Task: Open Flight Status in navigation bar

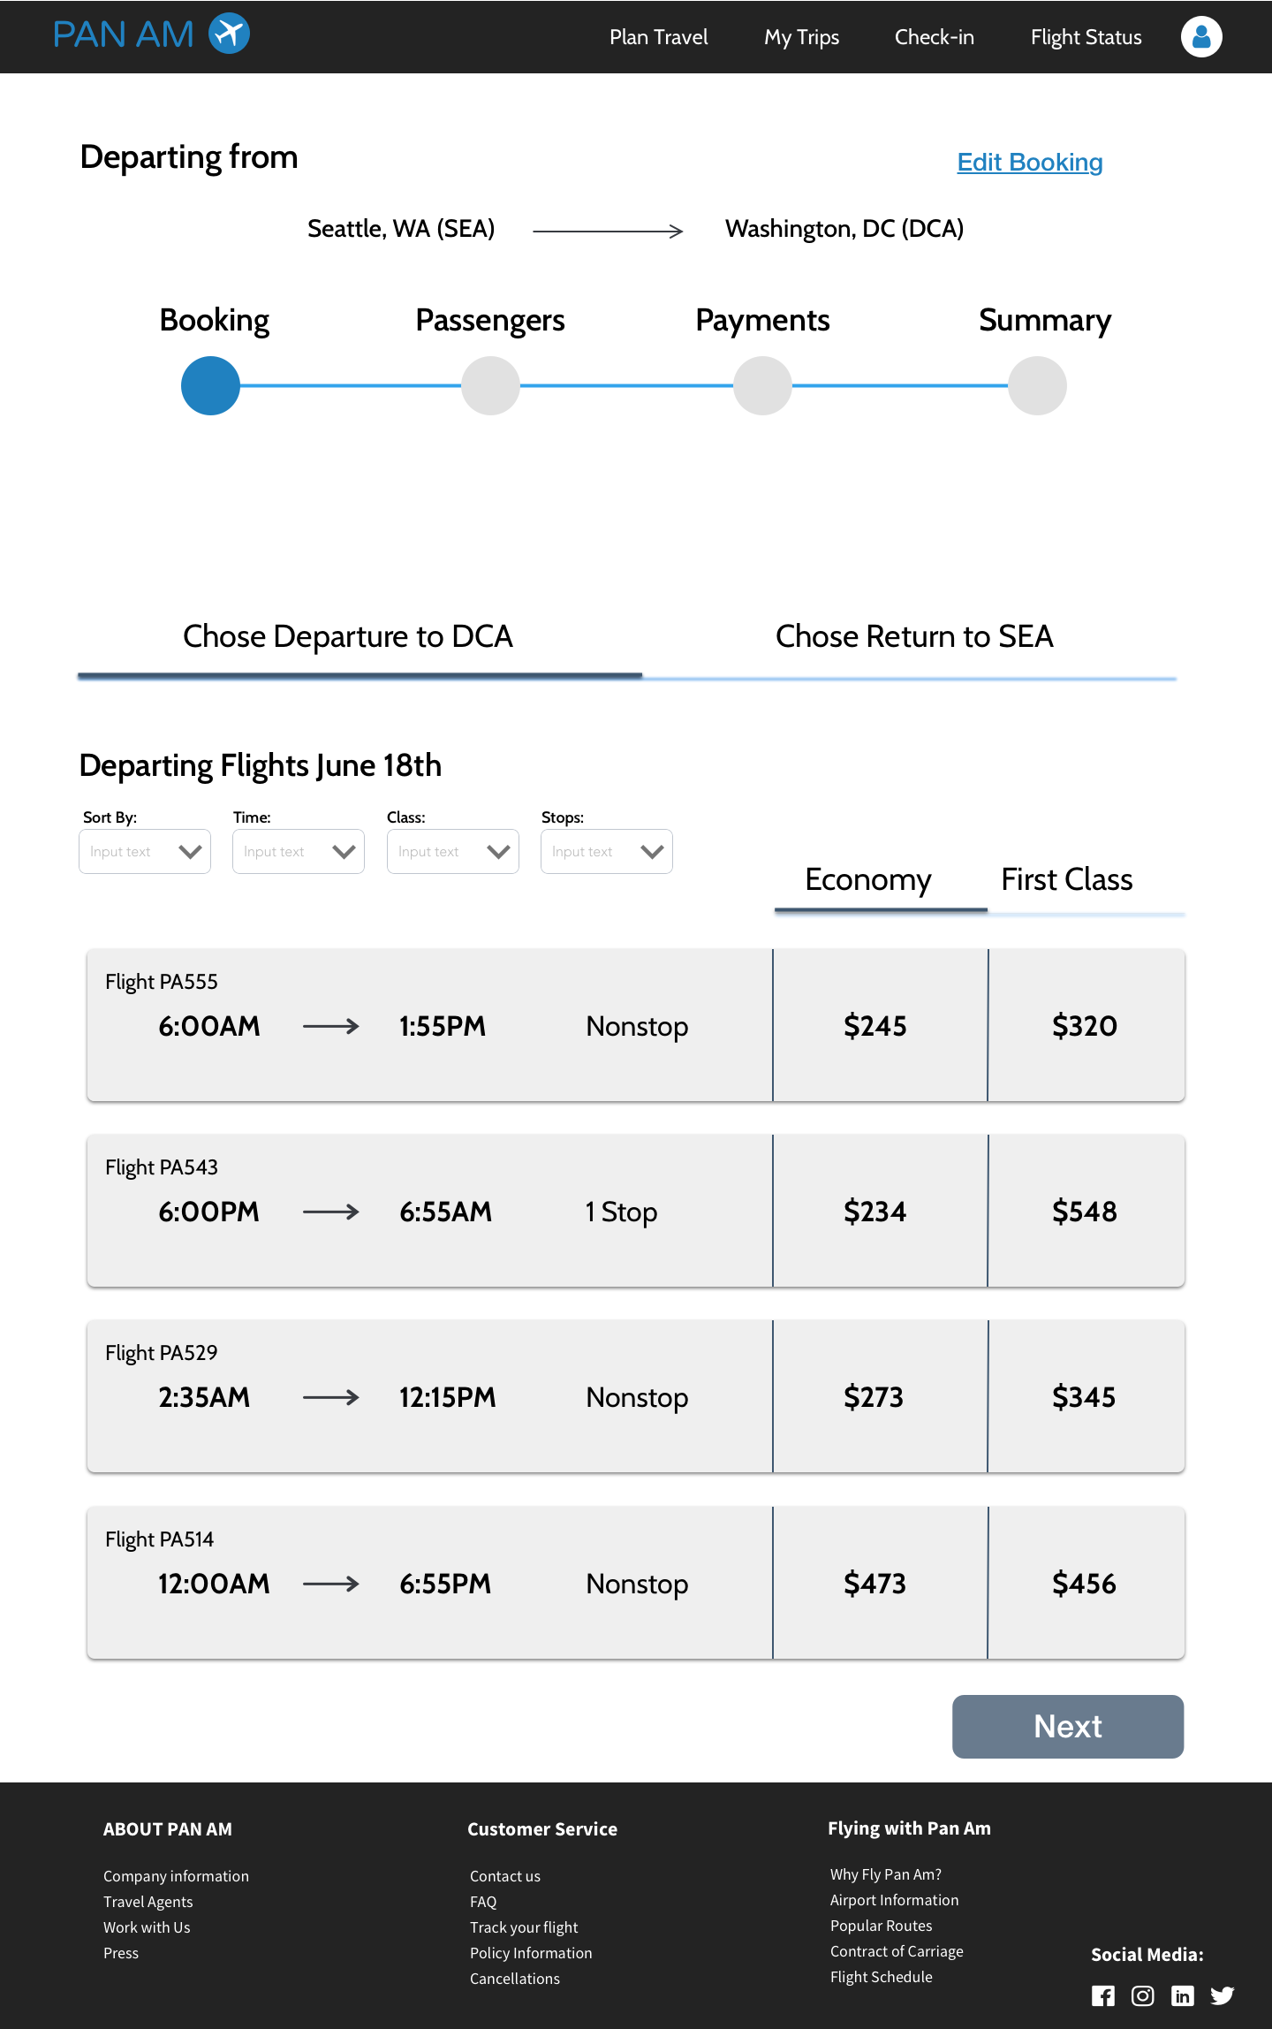Action: pos(1086,37)
